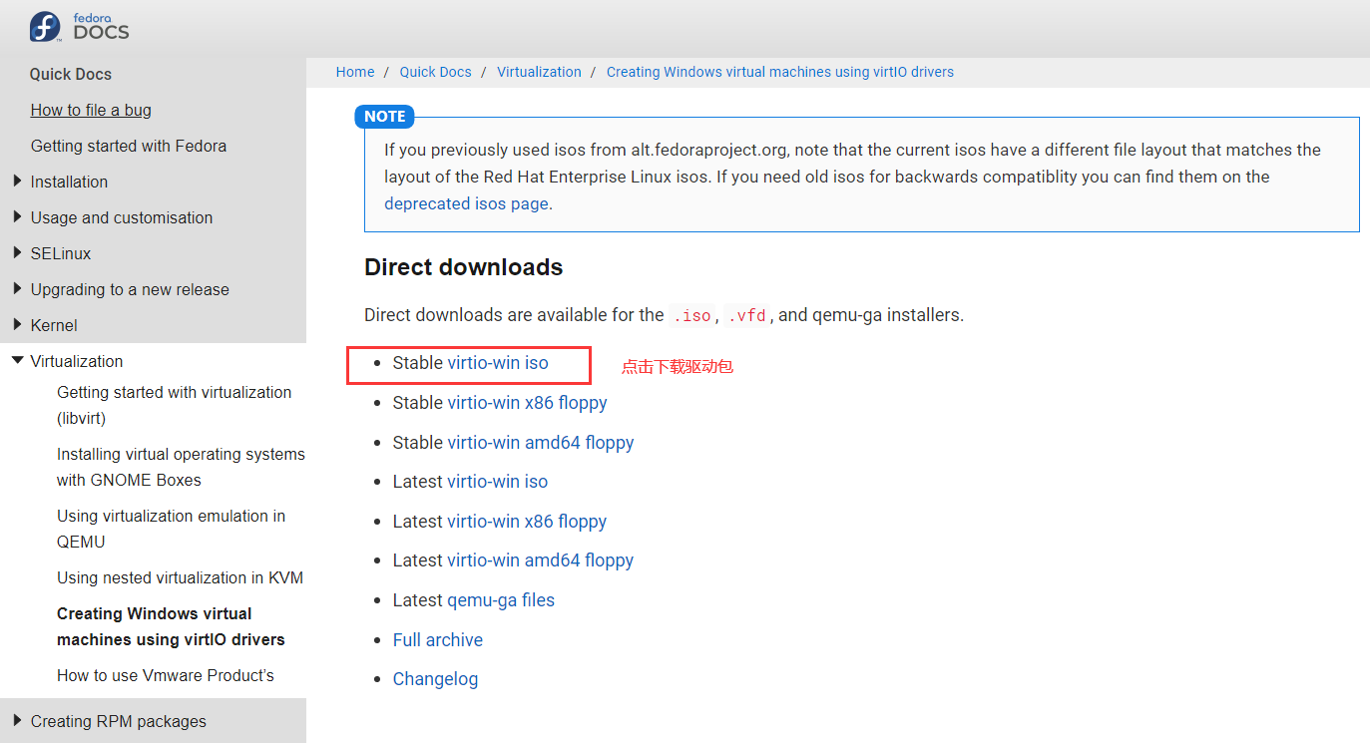Viewport: 1370px width, 743px height.
Task: Select the SELinux sidebar item
Action: [x=61, y=253]
